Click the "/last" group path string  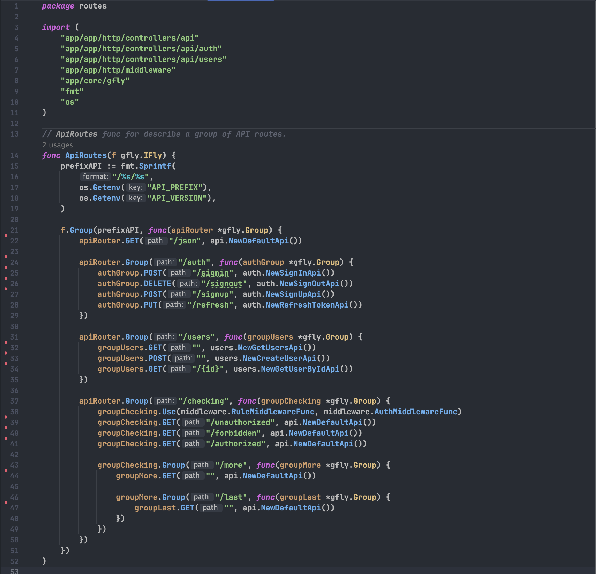click(x=231, y=497)
